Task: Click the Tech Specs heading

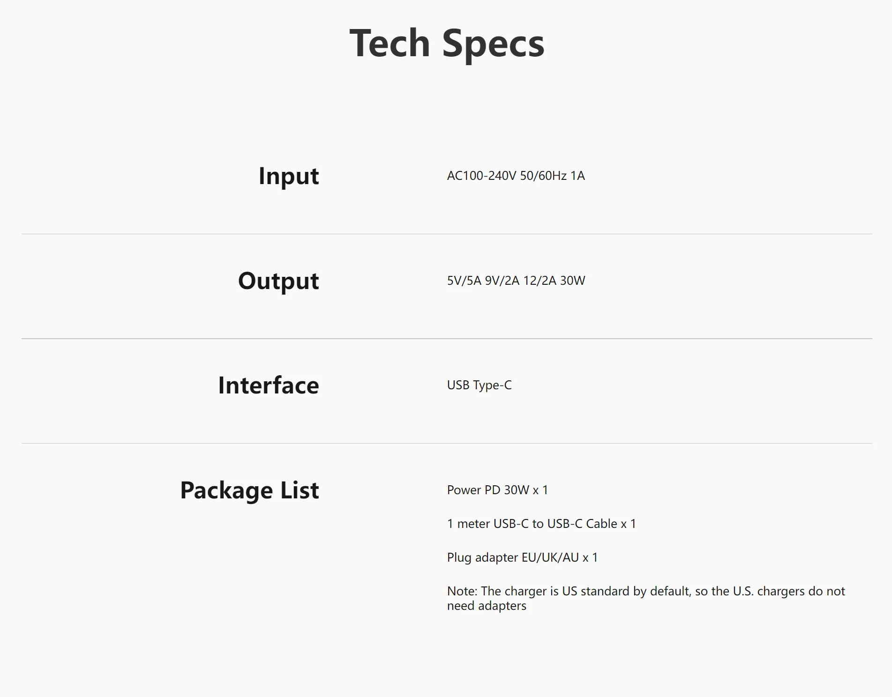Action: pyautogui.click(x=447, y=43)
